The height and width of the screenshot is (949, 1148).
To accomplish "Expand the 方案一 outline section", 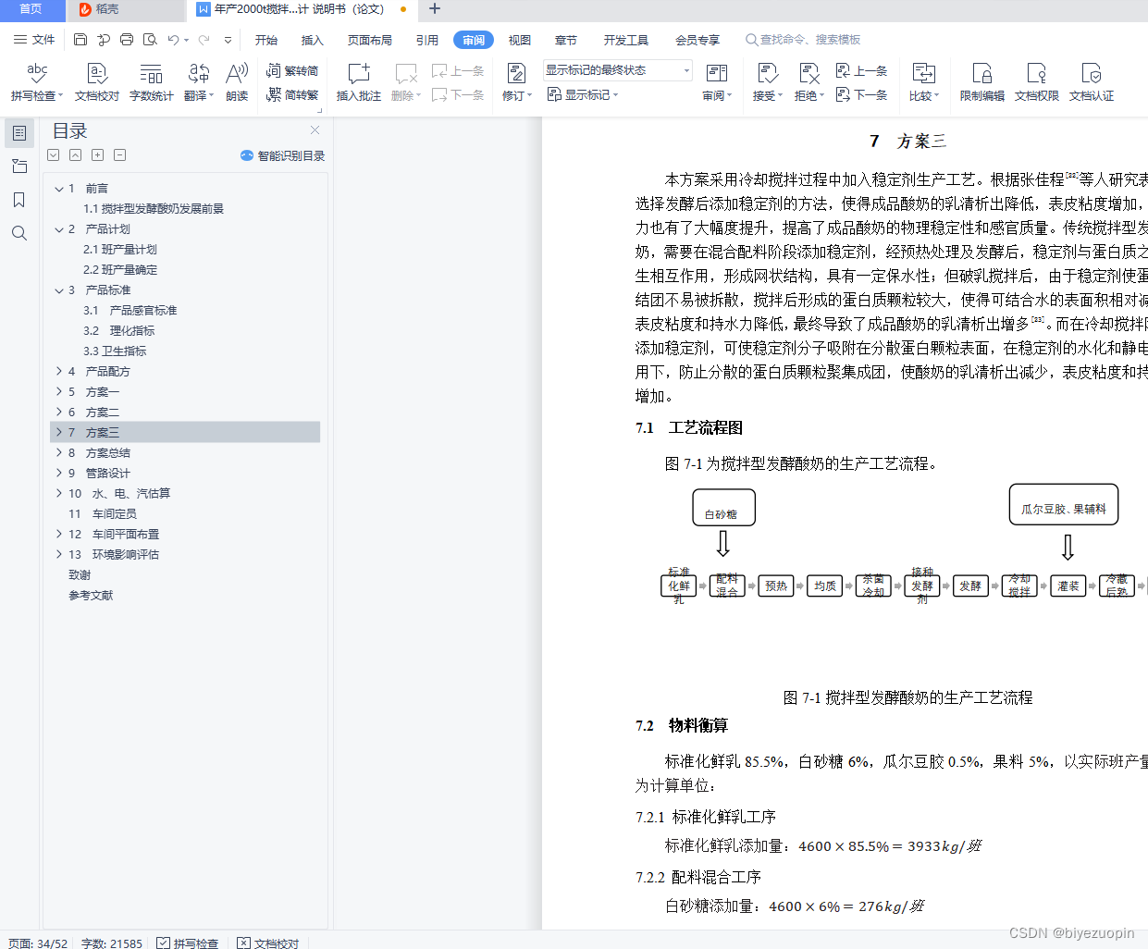I will [59, 391].
